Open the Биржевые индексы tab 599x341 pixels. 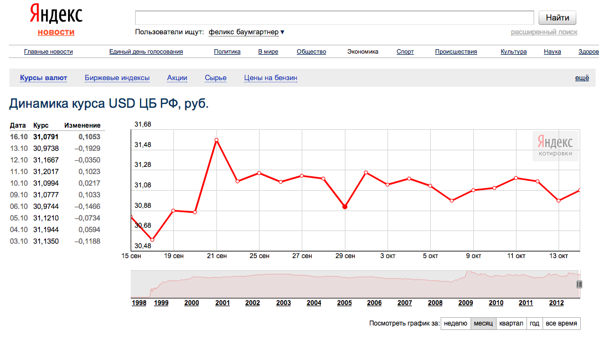click(117, 78)
